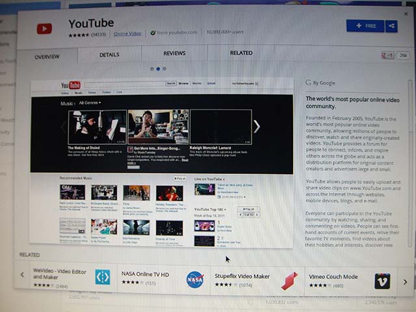Click the Stupeflix Video Maker icon

[289, 280]
